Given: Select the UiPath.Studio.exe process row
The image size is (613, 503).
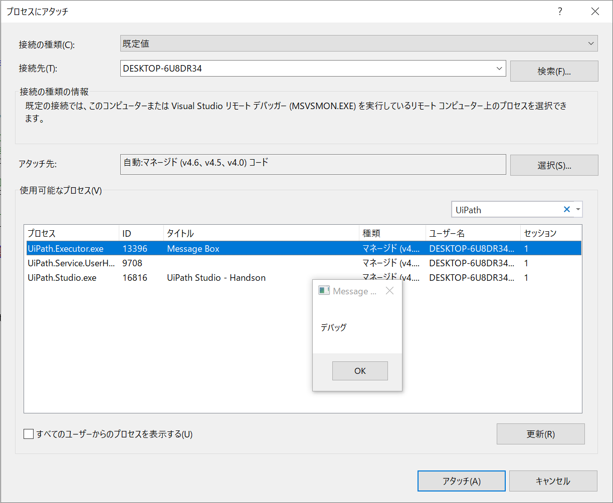Looking at the screenshot, I should tap(303, 277).
